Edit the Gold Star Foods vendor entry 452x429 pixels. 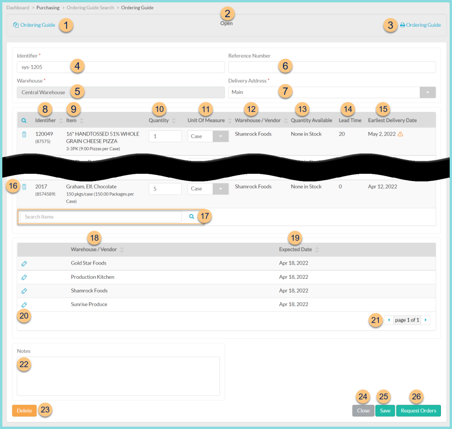(24, 264)
